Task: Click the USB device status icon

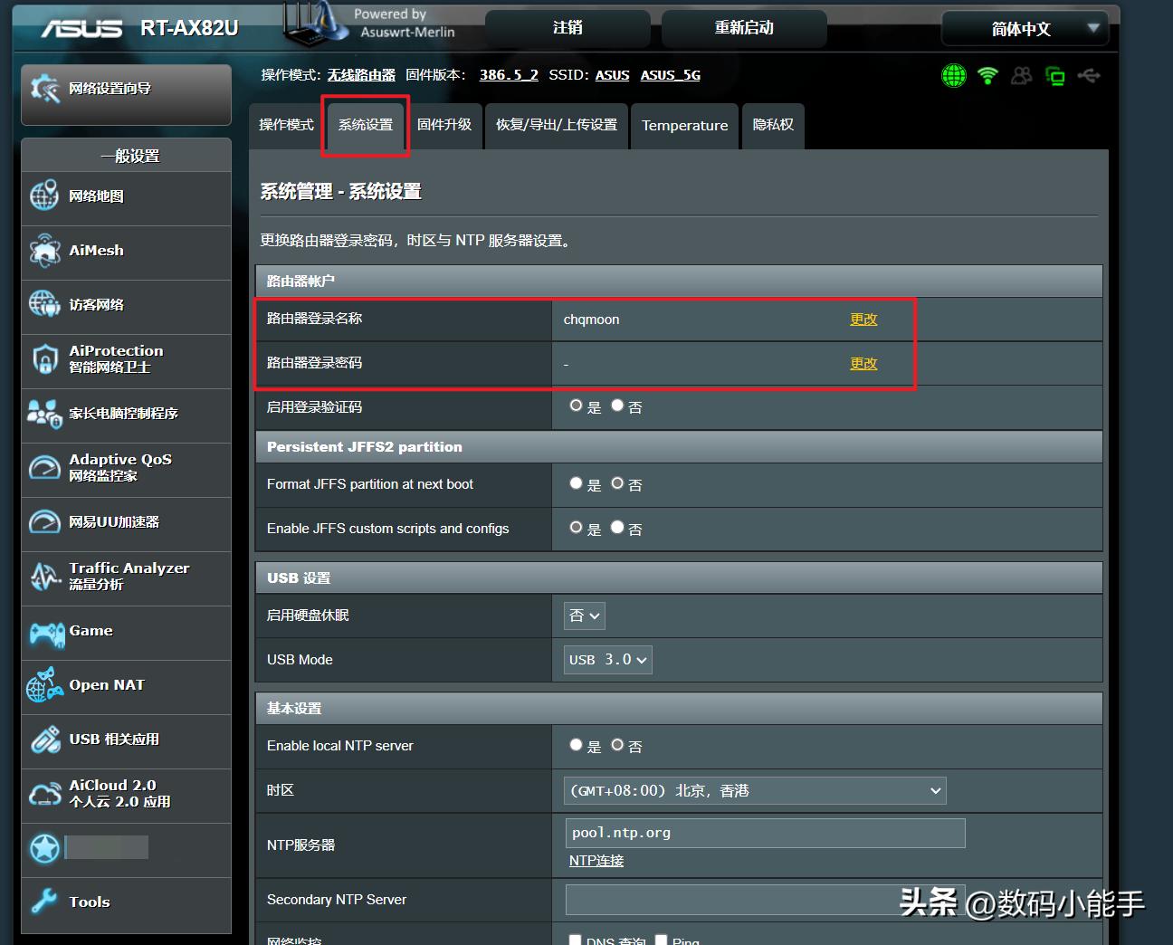Action: [1089, 76]
